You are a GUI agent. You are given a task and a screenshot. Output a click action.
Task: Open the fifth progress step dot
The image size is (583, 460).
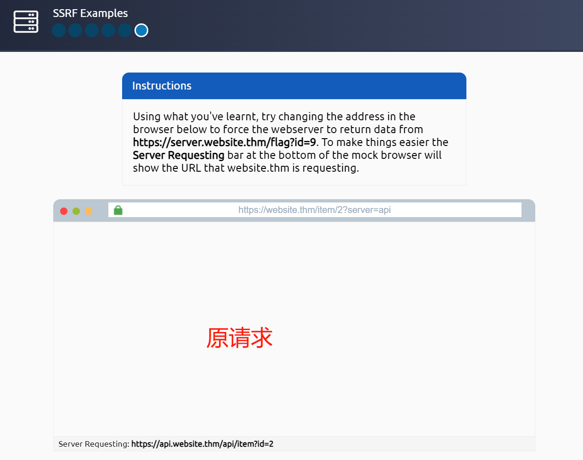[x=125, y=30]
